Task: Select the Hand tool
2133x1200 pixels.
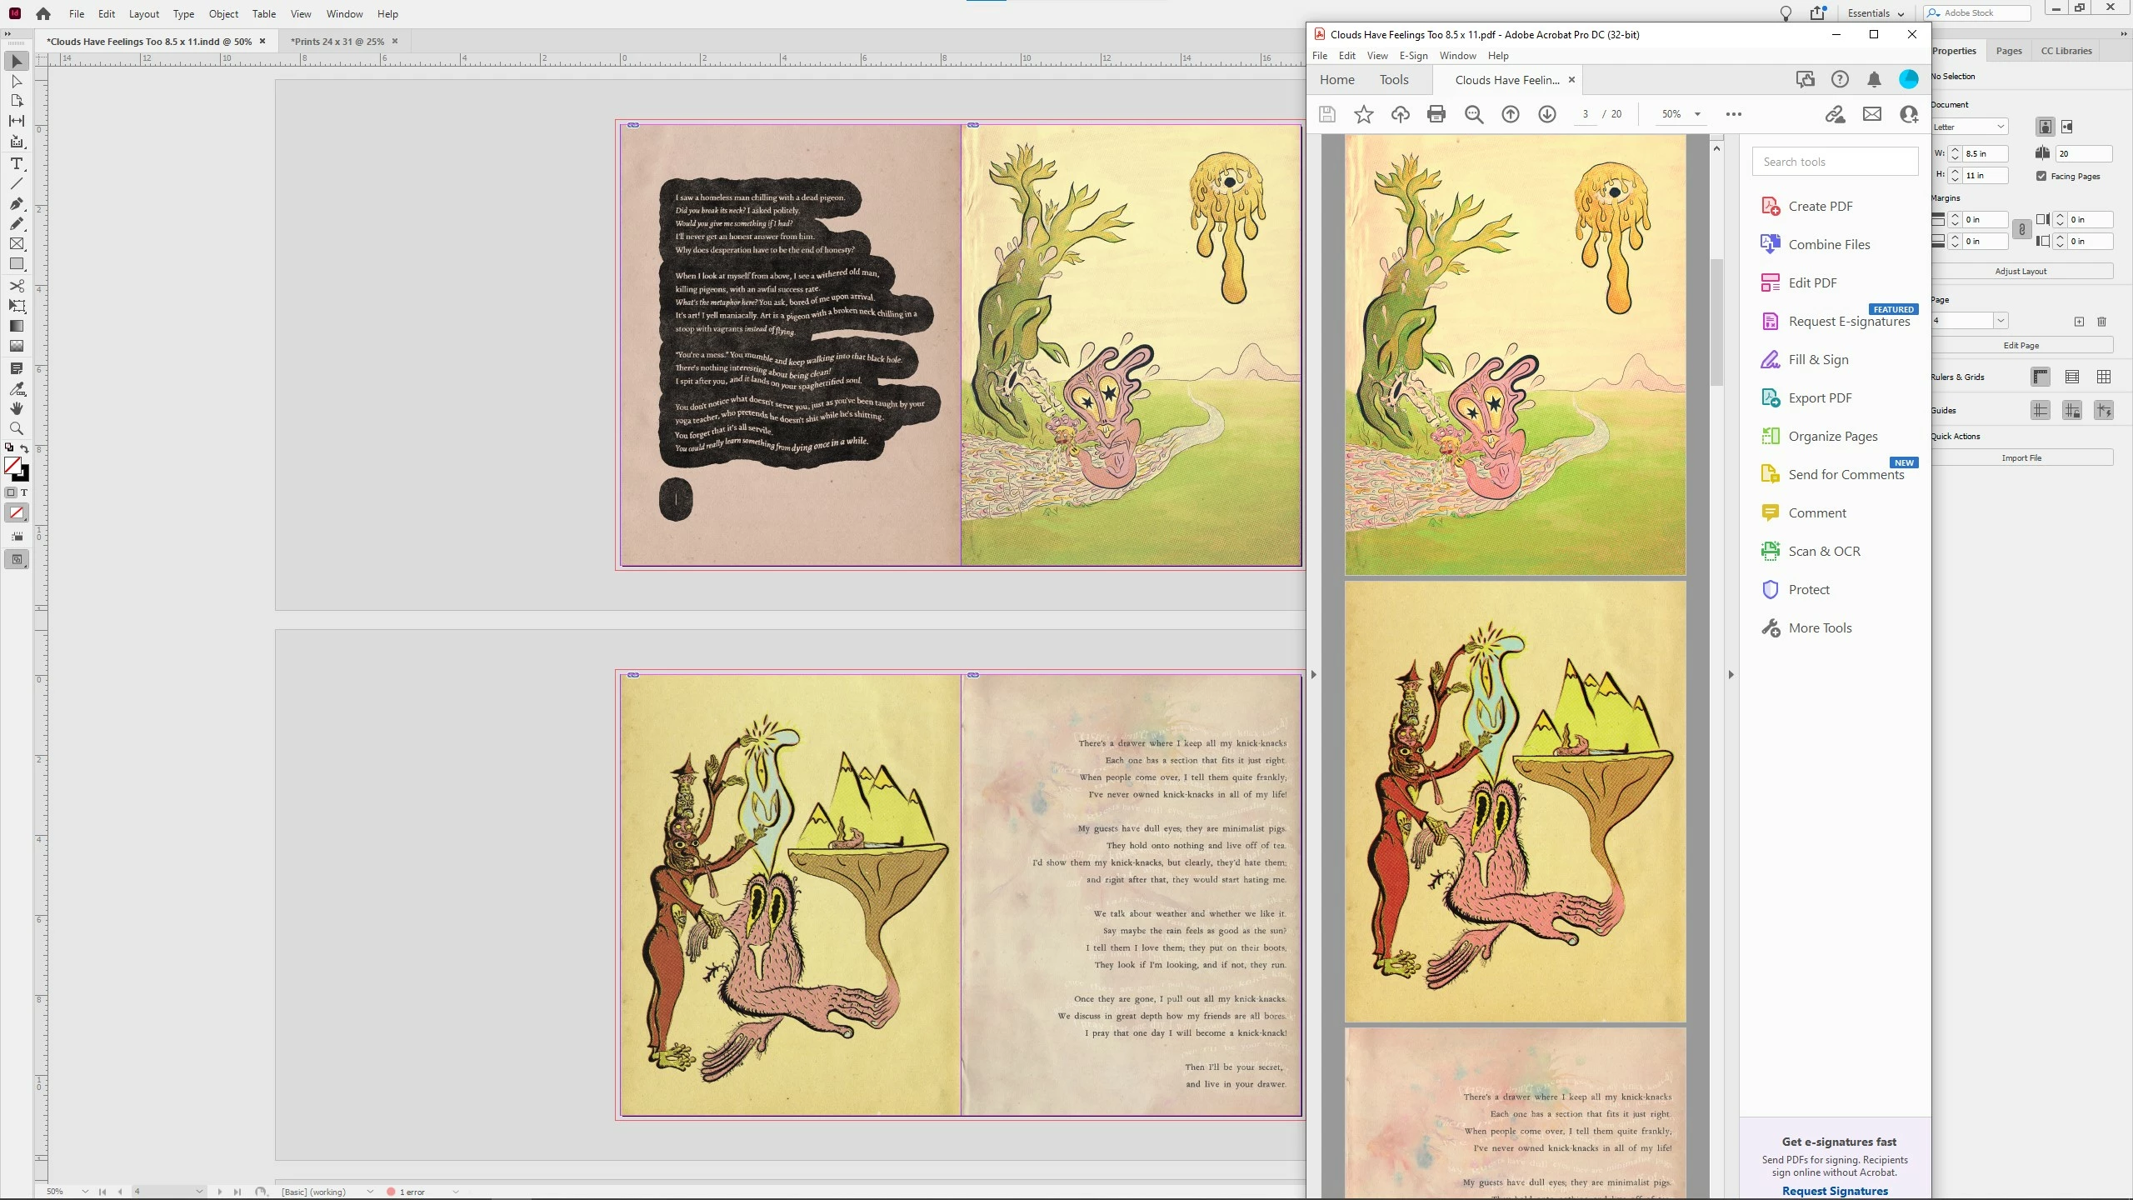Action: pos(16,408)
